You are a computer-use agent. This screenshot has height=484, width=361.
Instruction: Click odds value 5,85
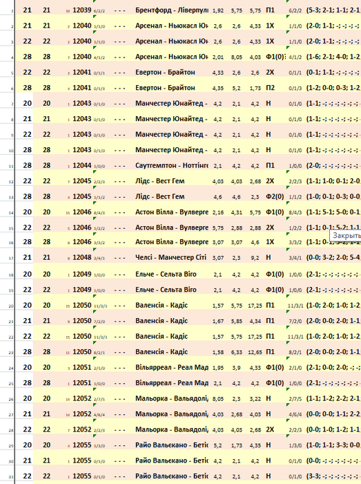237,322
